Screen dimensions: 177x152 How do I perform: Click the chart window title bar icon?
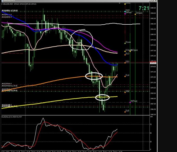pos(2,1)
